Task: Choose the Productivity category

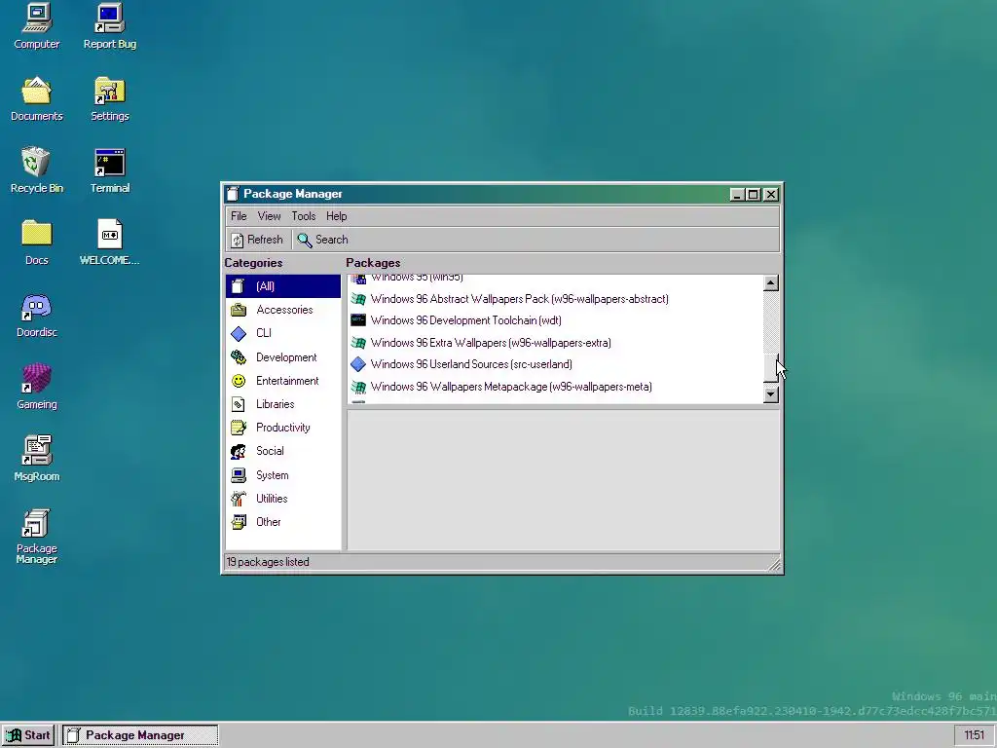Action: pos(283,428)
